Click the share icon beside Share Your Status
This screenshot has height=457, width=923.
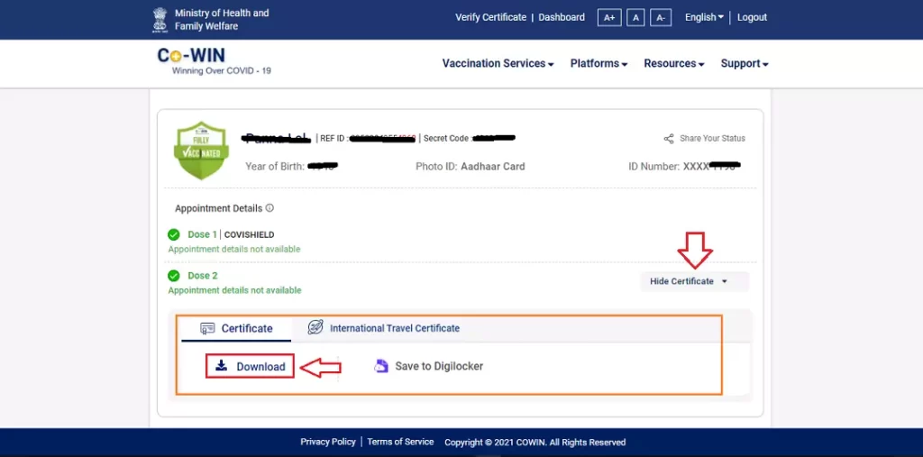pyautogui.click(x=669, y=139)
